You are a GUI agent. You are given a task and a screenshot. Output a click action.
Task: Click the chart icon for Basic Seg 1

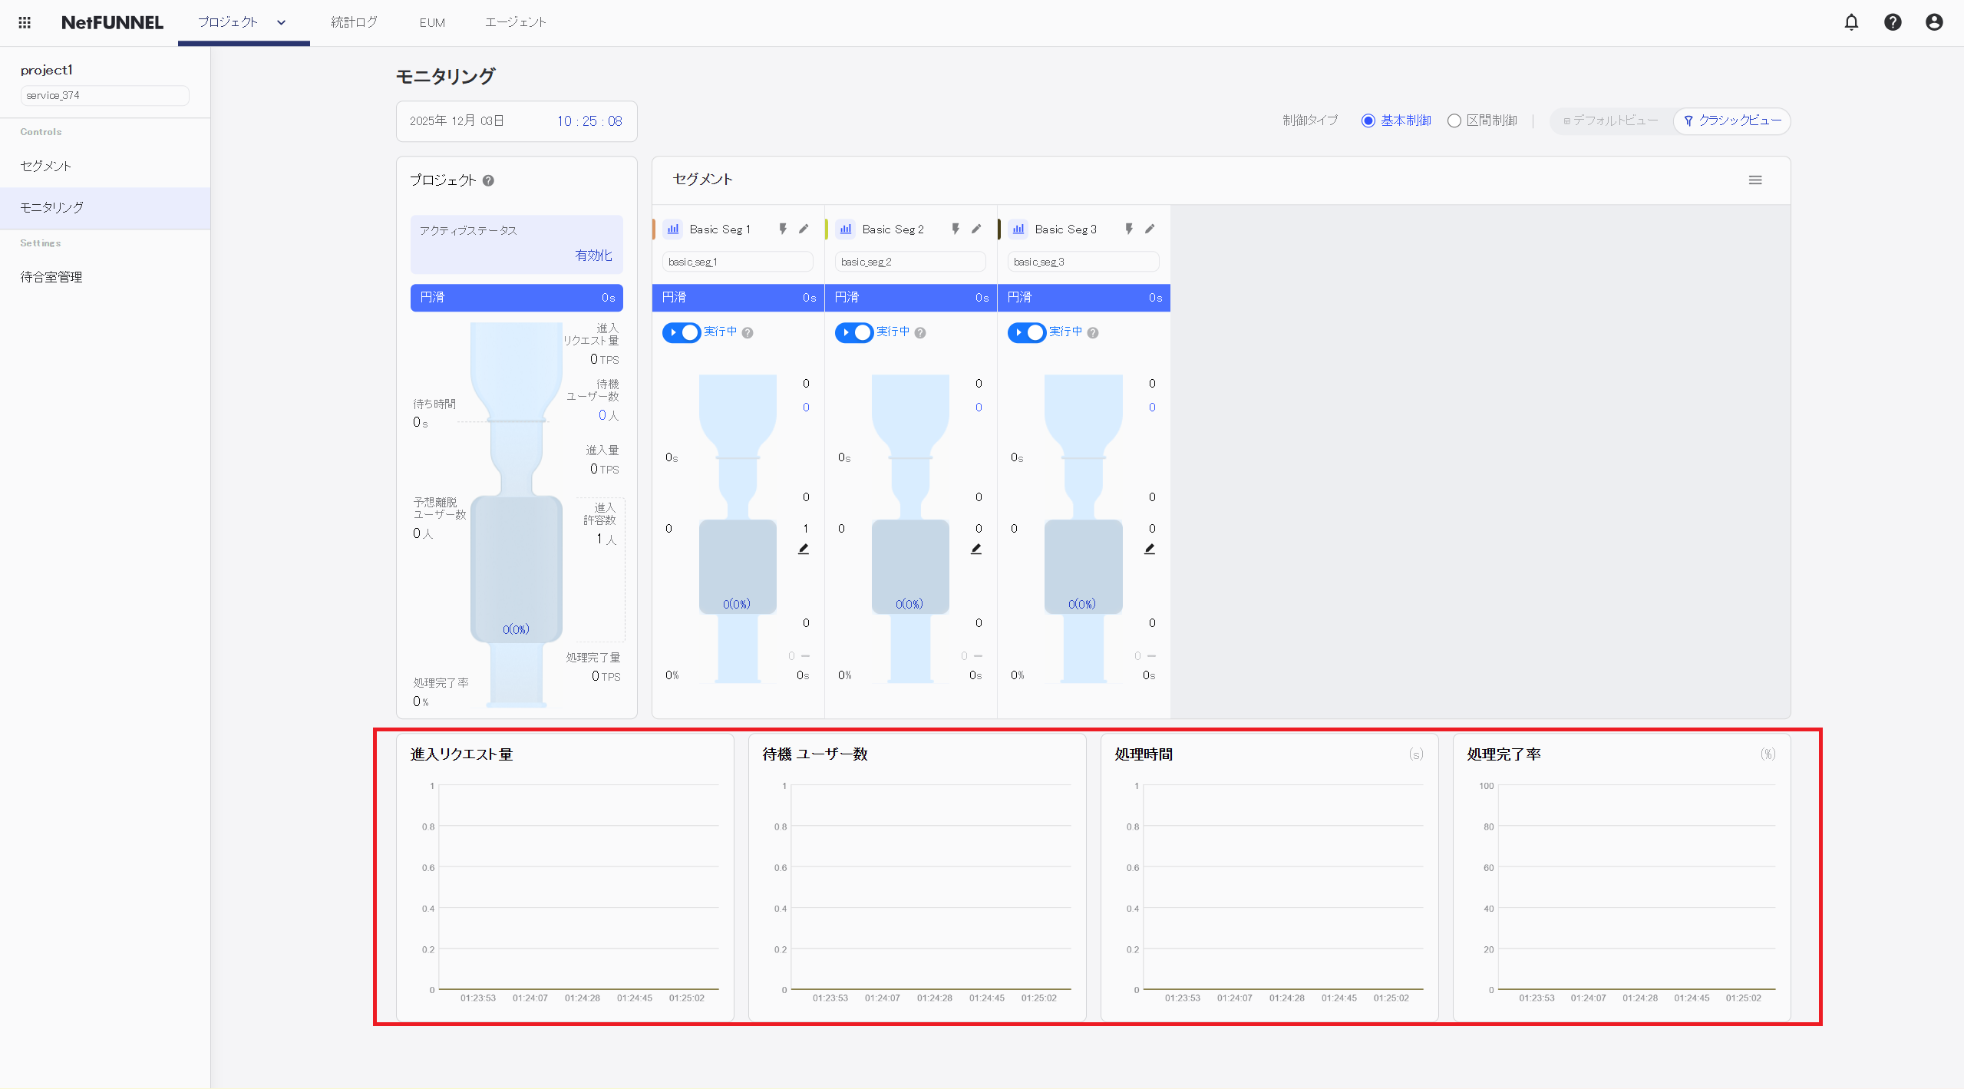[x=673, y=229]
